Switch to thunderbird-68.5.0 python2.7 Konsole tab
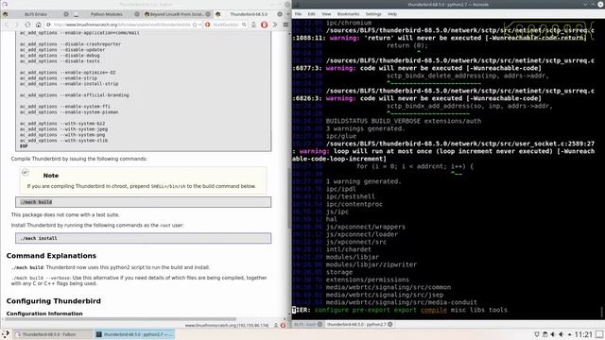This screenshot has height=340, width=605. 359,325
